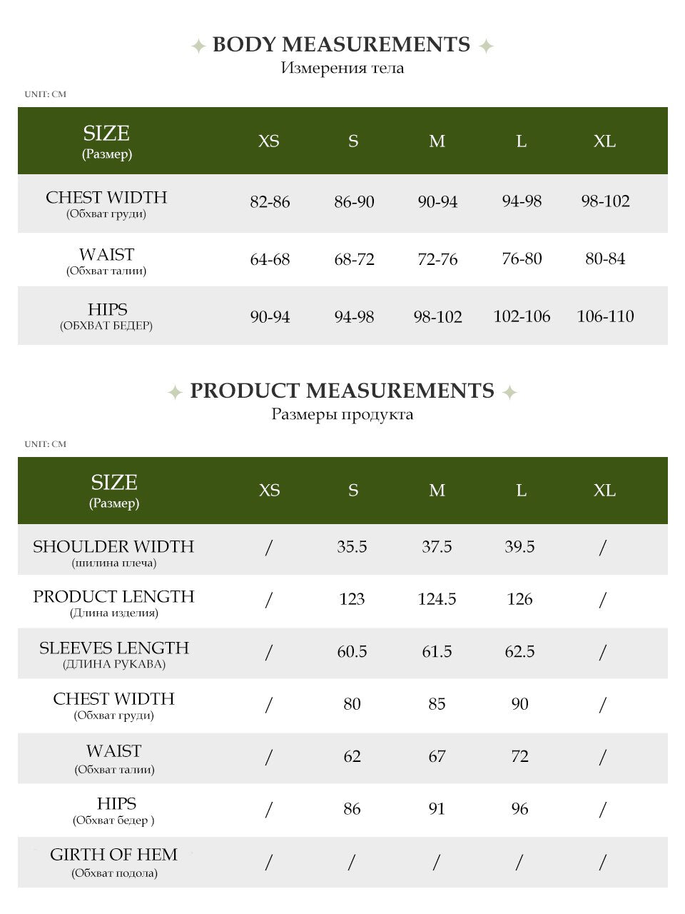The height and width of the screenshot is (914, 685).
Task: Click the star icon left of Product Measurements
Action: tap(175, 392)
